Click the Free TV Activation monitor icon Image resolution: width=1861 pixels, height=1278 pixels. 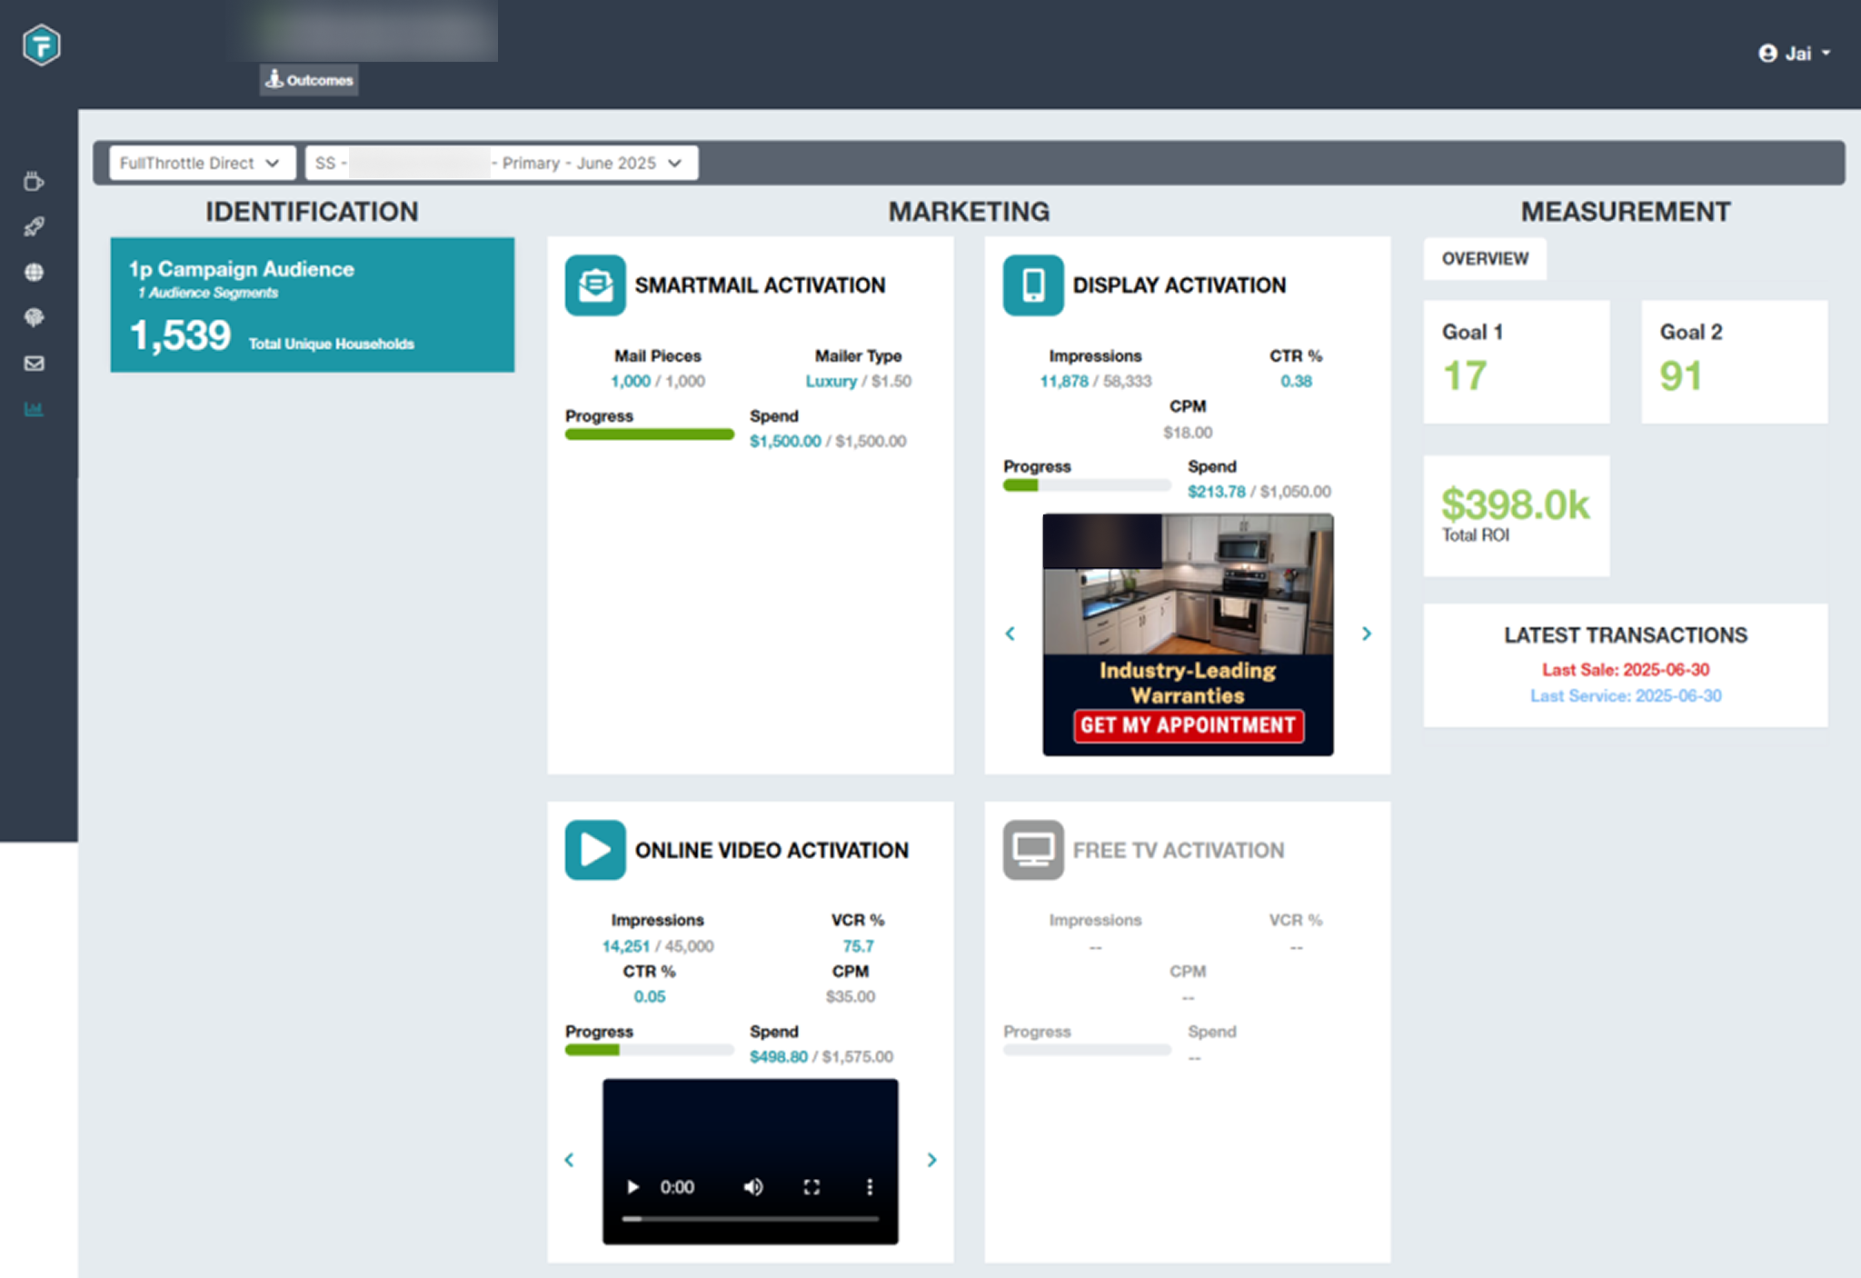tap(1032, 850)
